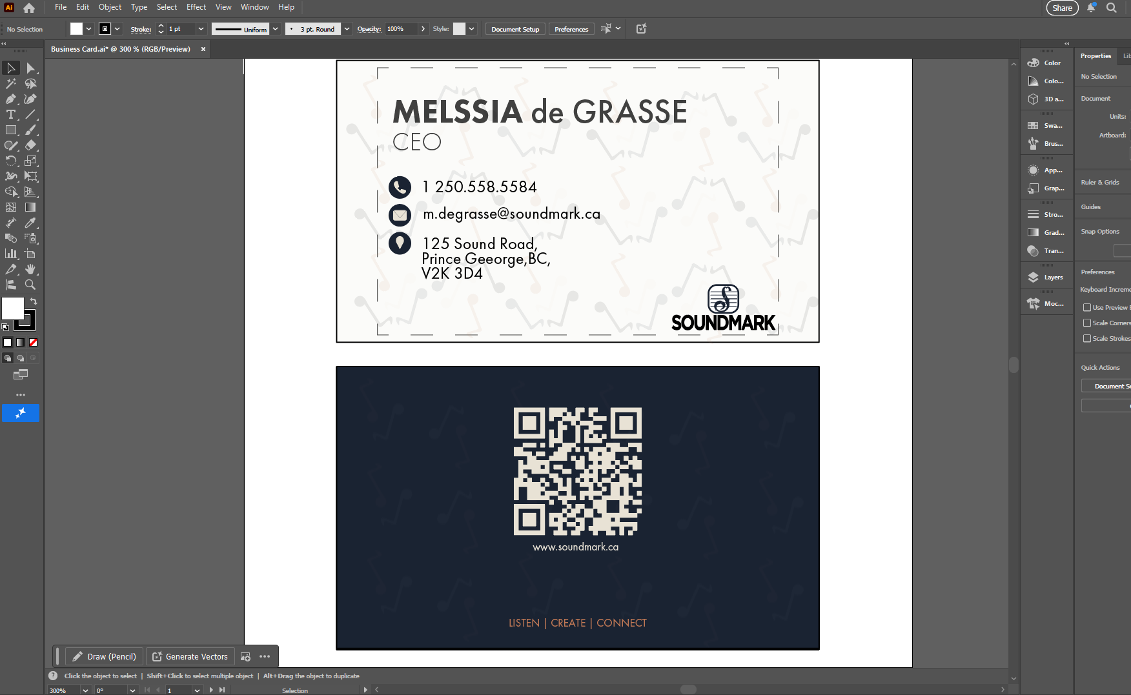The height and width of the screenshot is (695, 1131).
Task: Open the Swatches panel icon
Action: click(x=1033, y=125)
